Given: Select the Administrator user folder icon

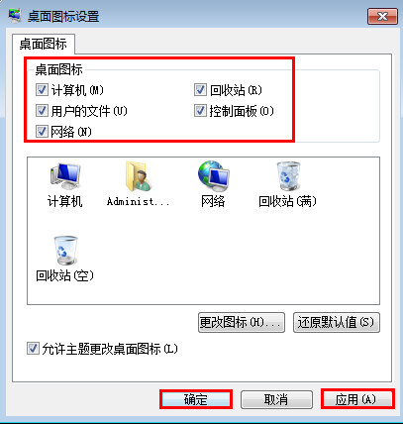Looking at the screenshot, I should tap(138, 177).
